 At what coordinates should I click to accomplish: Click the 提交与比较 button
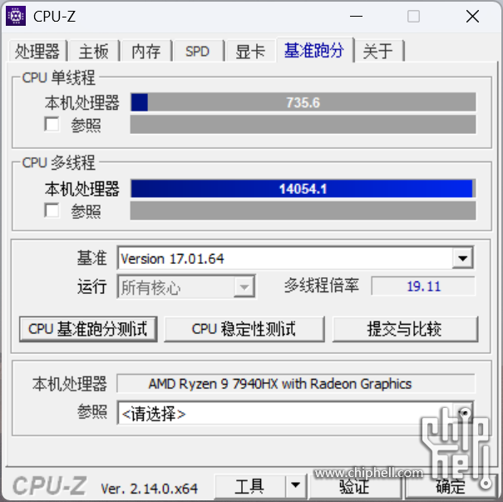pos(405,329)
